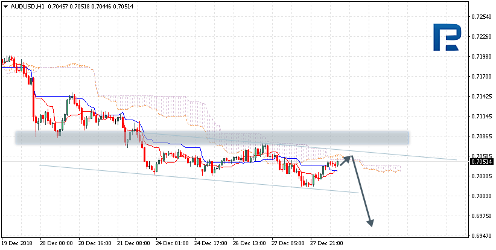Click the downward forecast arrow head
This screenshot has width=496, height=250.
[370, 222]
